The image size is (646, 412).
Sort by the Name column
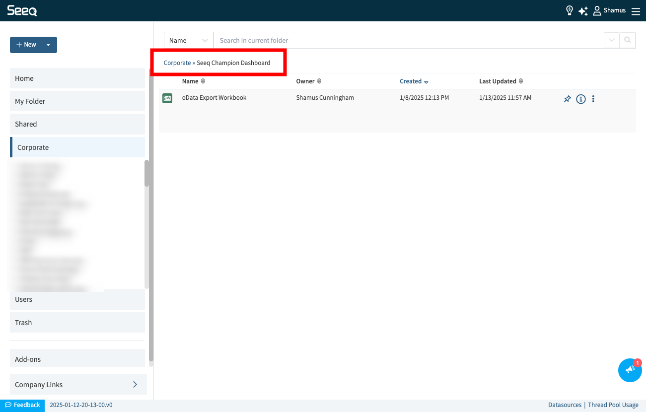click(x=194, y=81)
